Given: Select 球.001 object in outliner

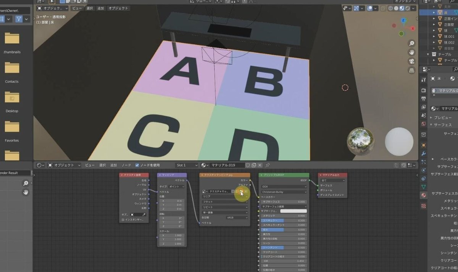Looking at the screenshot, I should [x=448, y=36].
